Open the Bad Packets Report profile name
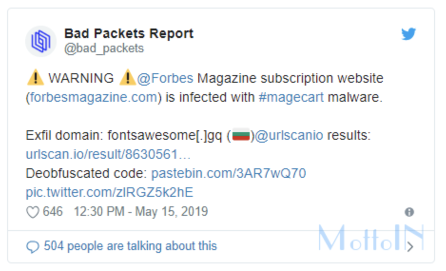Viewport: 446px width, 271px height. click(129, 34)
